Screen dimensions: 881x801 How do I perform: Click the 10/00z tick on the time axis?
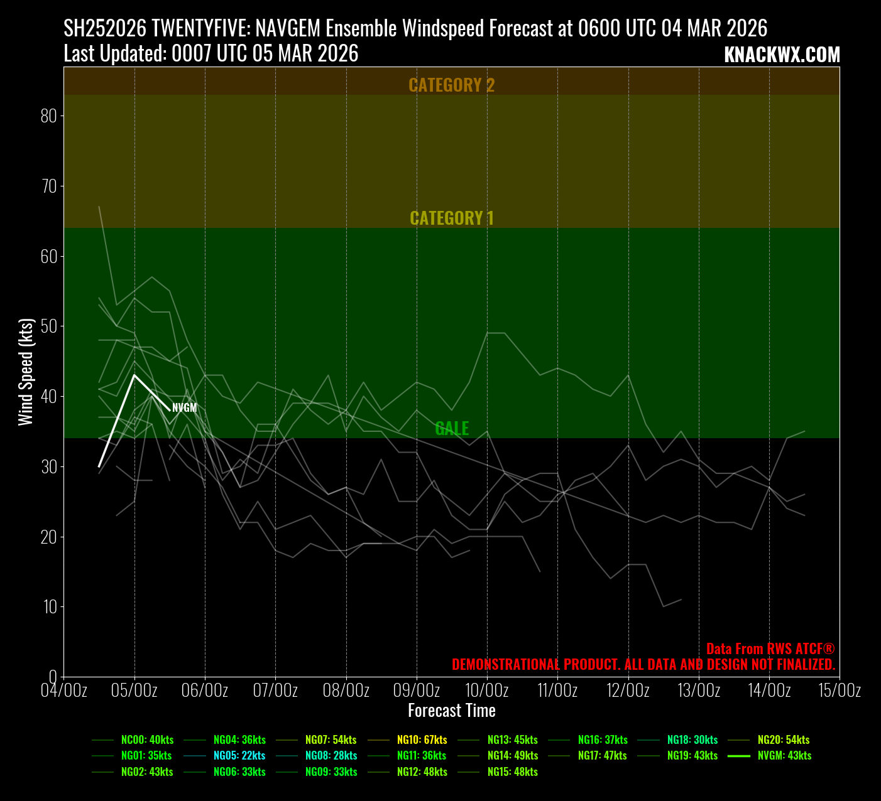(x=487, y=691)
